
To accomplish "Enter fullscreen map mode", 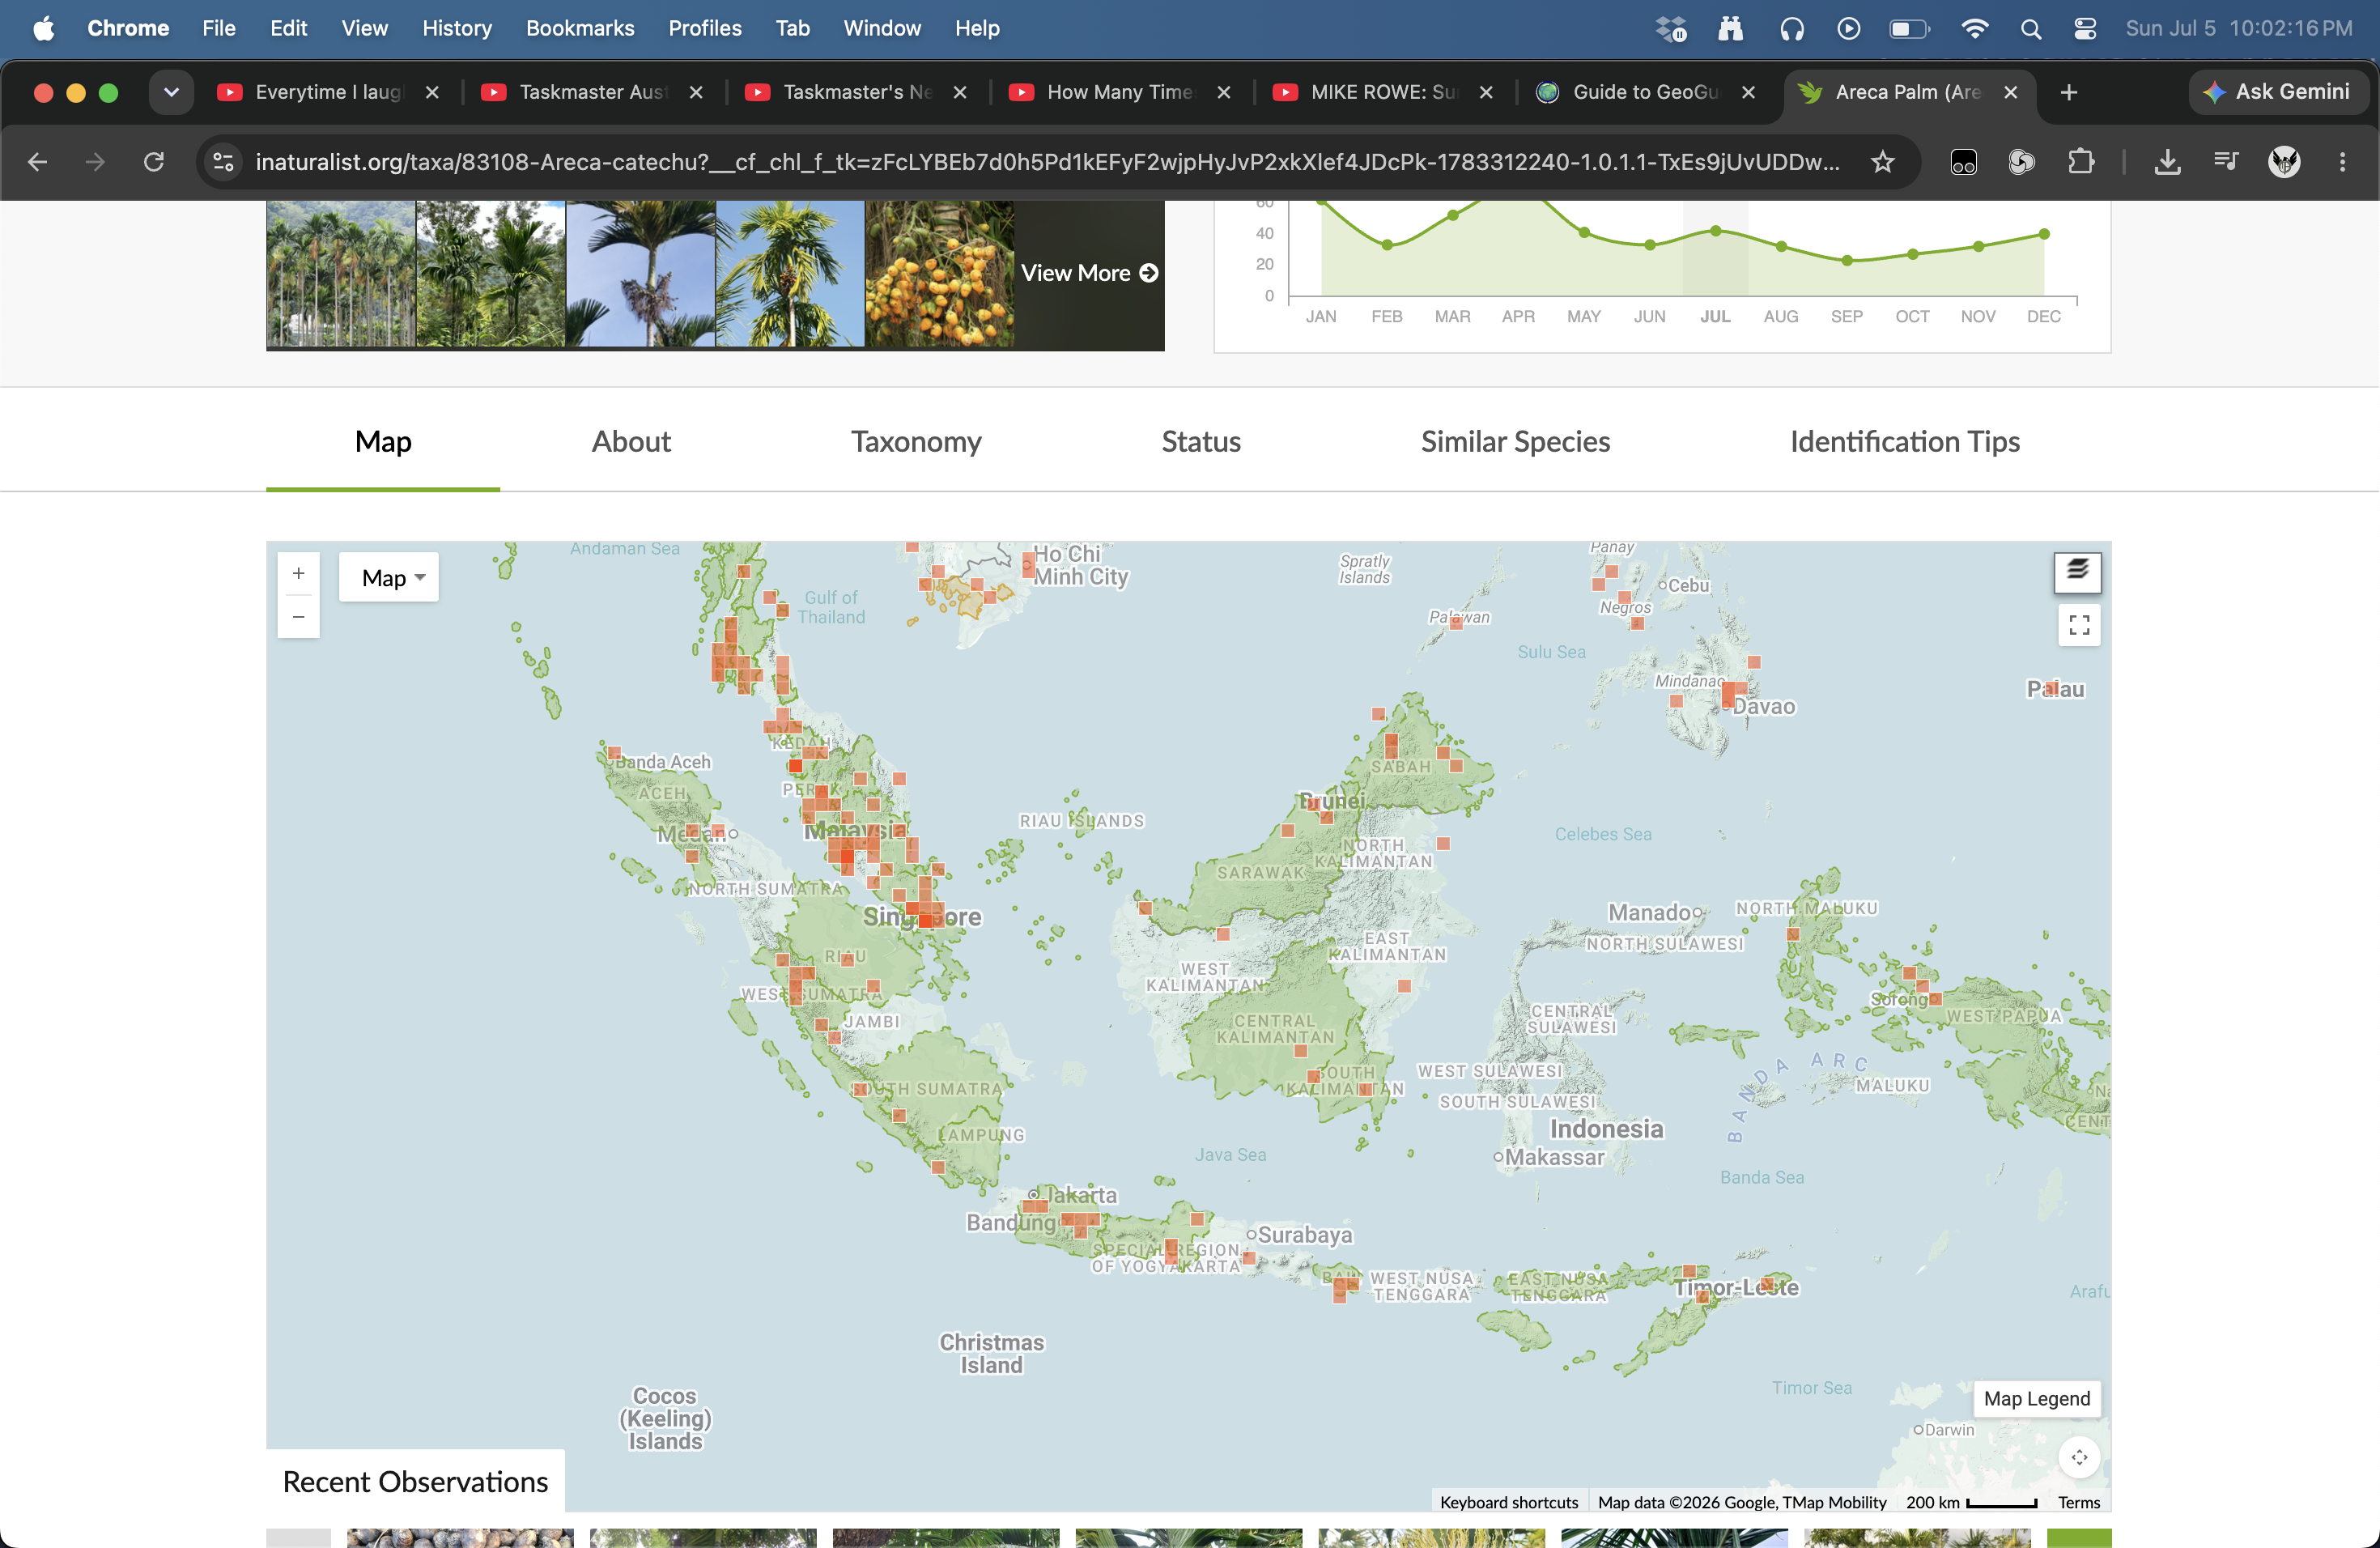I will pyautogui.click(x=2079, y=625).
